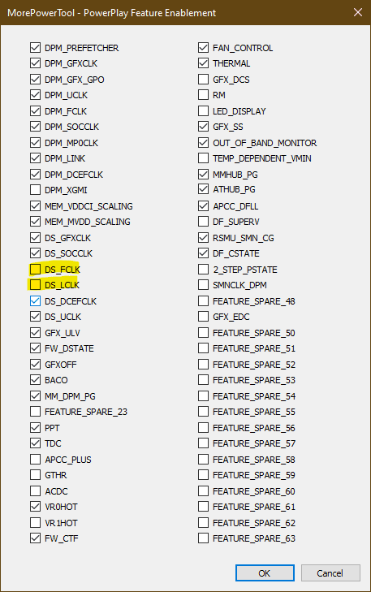The height and width of the screenshot is (592, 371).
Task: Toggle MM_DPM_PG checkbox
Action: (x=35, y=396)
